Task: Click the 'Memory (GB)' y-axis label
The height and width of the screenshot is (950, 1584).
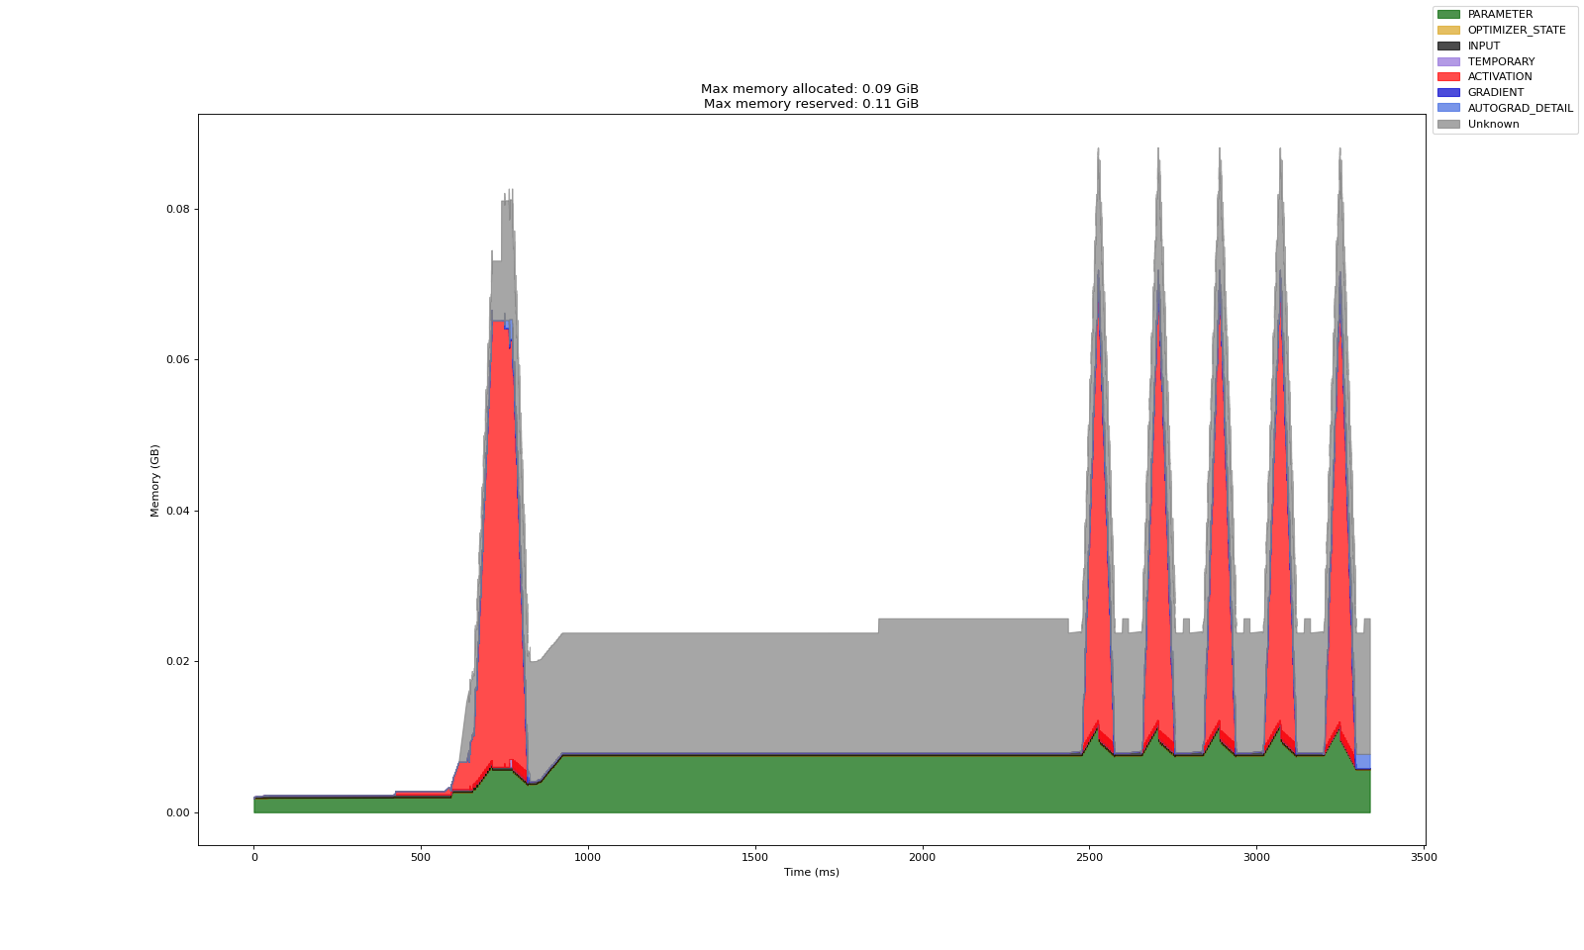Action: tap(155, 480)
